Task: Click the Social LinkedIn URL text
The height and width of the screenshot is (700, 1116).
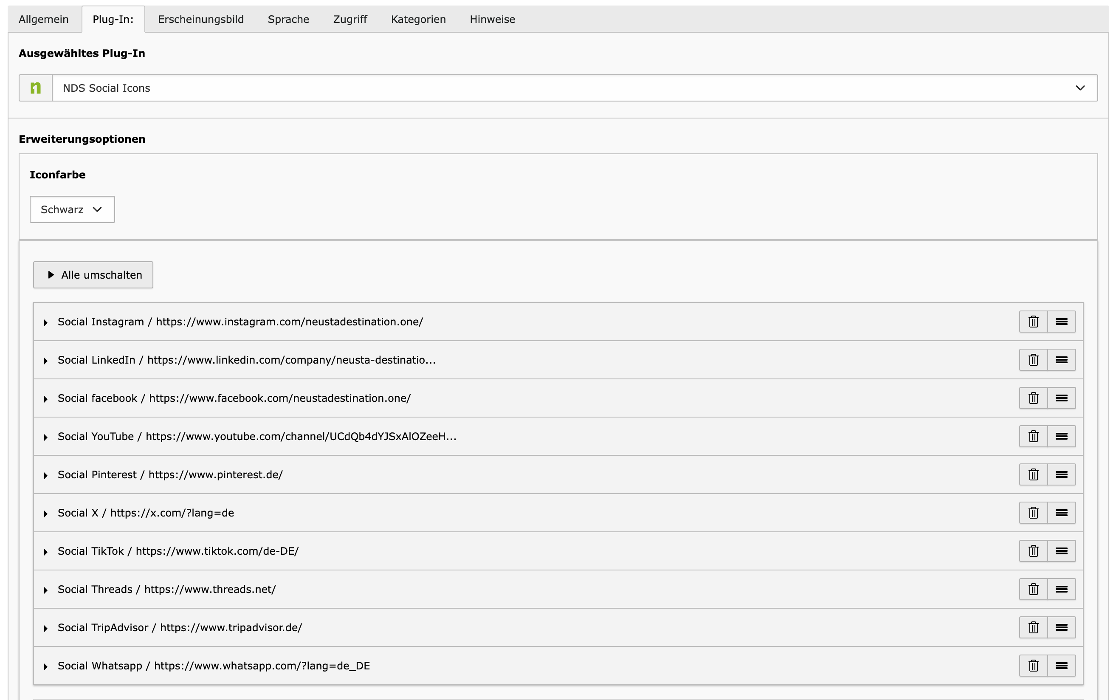Action: pyautogui.click(x=292, y=360)
